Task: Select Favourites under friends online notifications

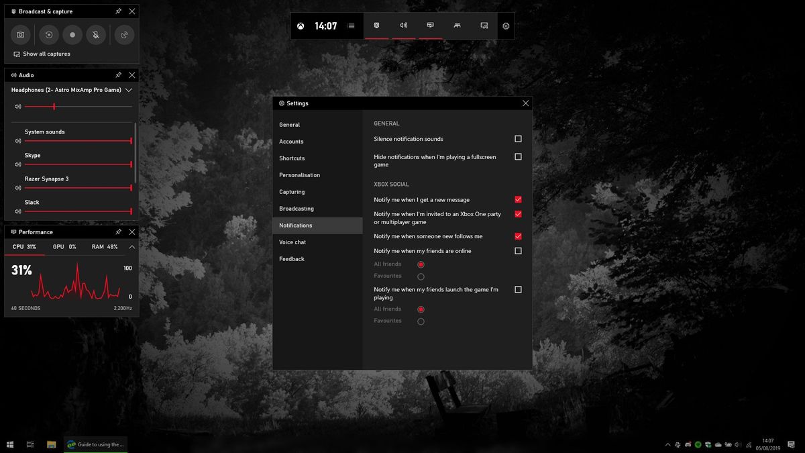Action: click(x=421, y=276)
